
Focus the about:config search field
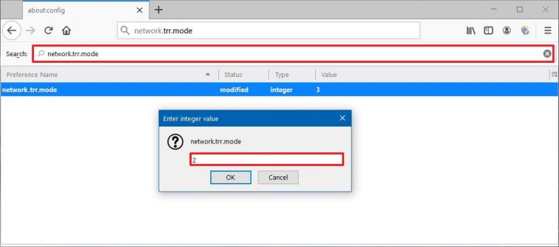[293, 54]
